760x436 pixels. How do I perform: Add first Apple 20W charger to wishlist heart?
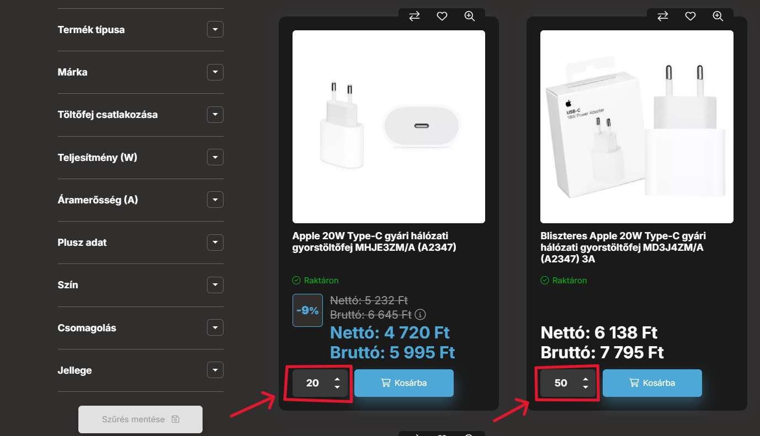(x=442, y=17)
